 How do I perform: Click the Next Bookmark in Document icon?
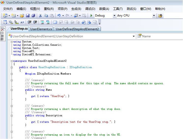pos(89,22)
